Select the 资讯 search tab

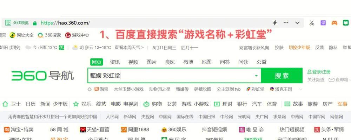pos(115,62)
